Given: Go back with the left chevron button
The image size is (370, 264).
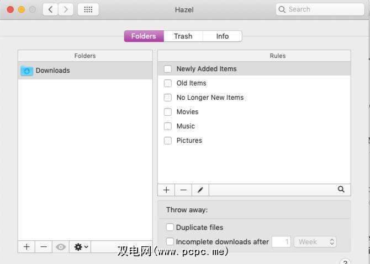Looking at the screenshot, I should (x=50, y=10).
